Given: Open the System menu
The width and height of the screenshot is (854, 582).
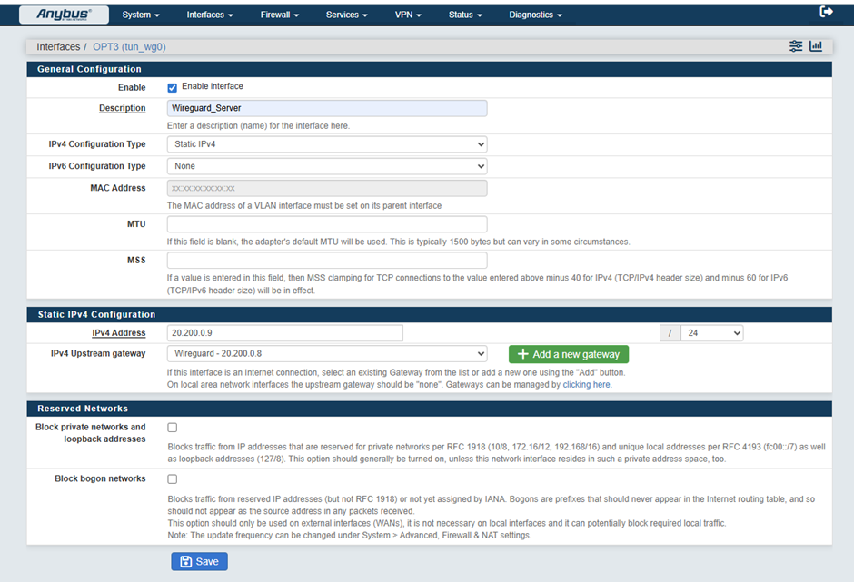Looking at the screenshot, I should tap(141, 15).
